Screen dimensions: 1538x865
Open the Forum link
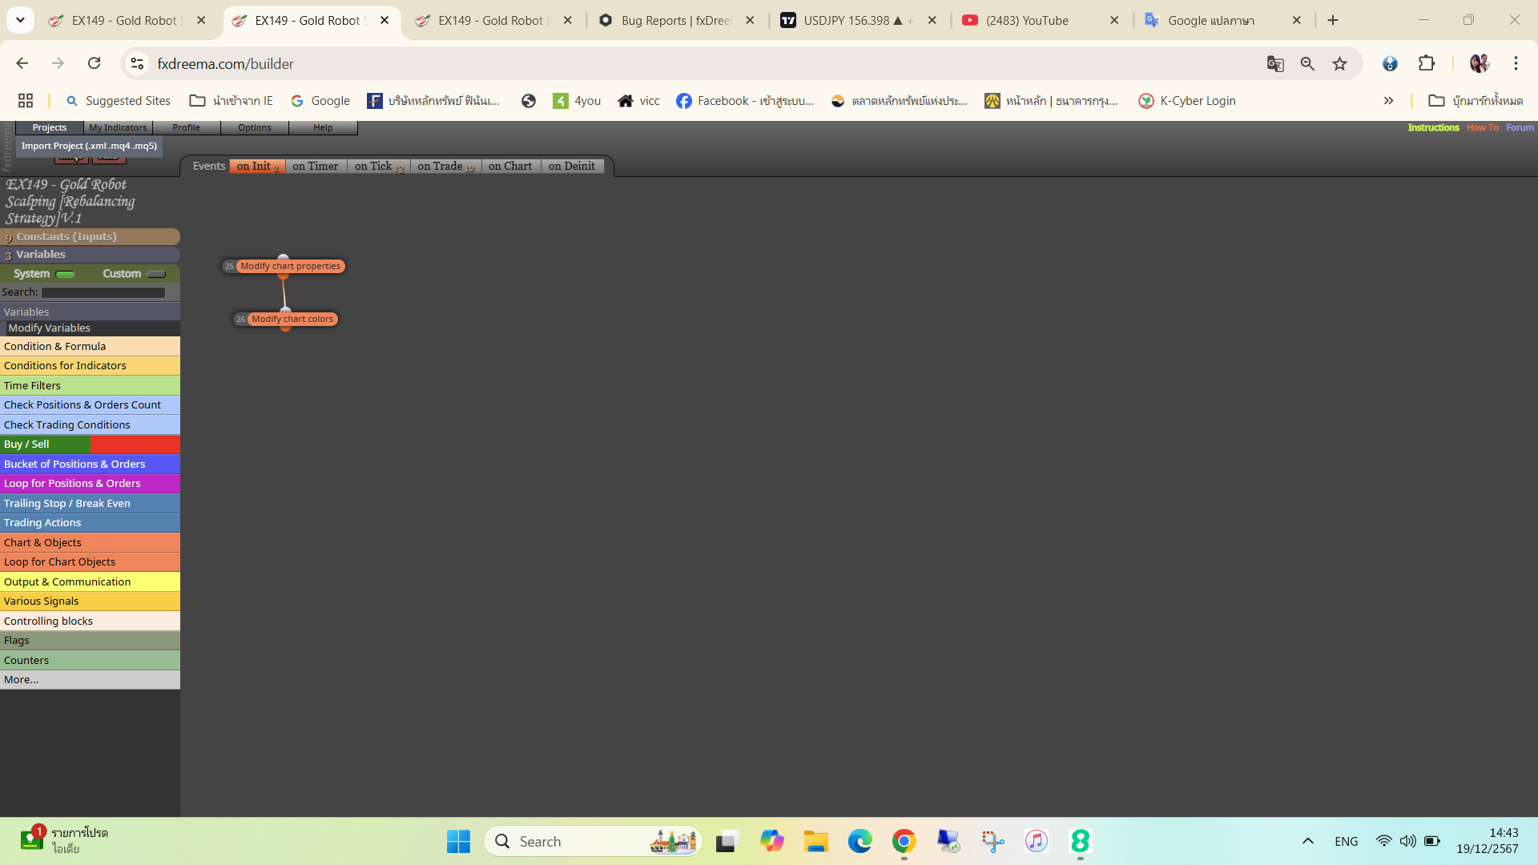(1520, 127)
